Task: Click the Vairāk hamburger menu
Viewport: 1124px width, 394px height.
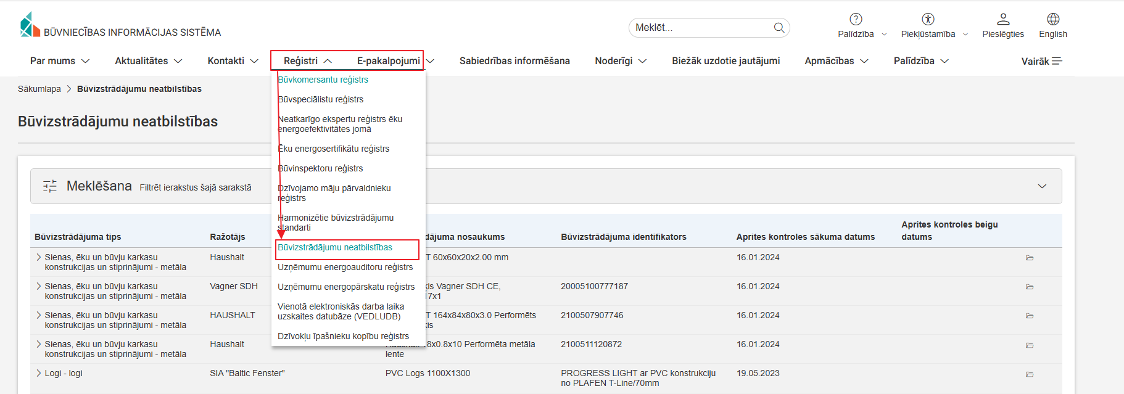Action: [1041, 61]
